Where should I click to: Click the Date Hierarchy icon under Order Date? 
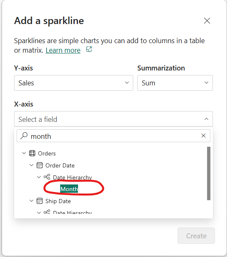(47, 177)
